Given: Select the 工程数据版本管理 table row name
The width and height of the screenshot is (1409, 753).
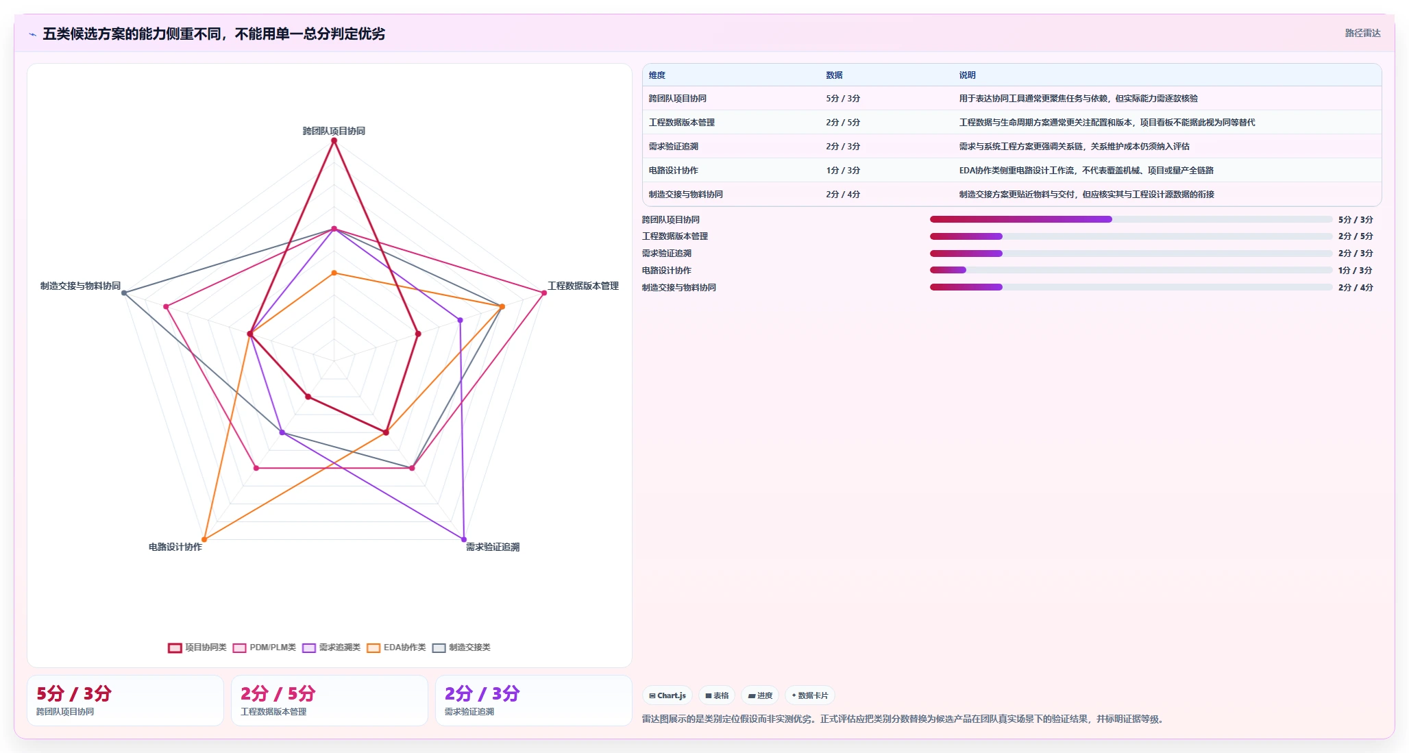Looking at the screenshot, I should (682, 123).
